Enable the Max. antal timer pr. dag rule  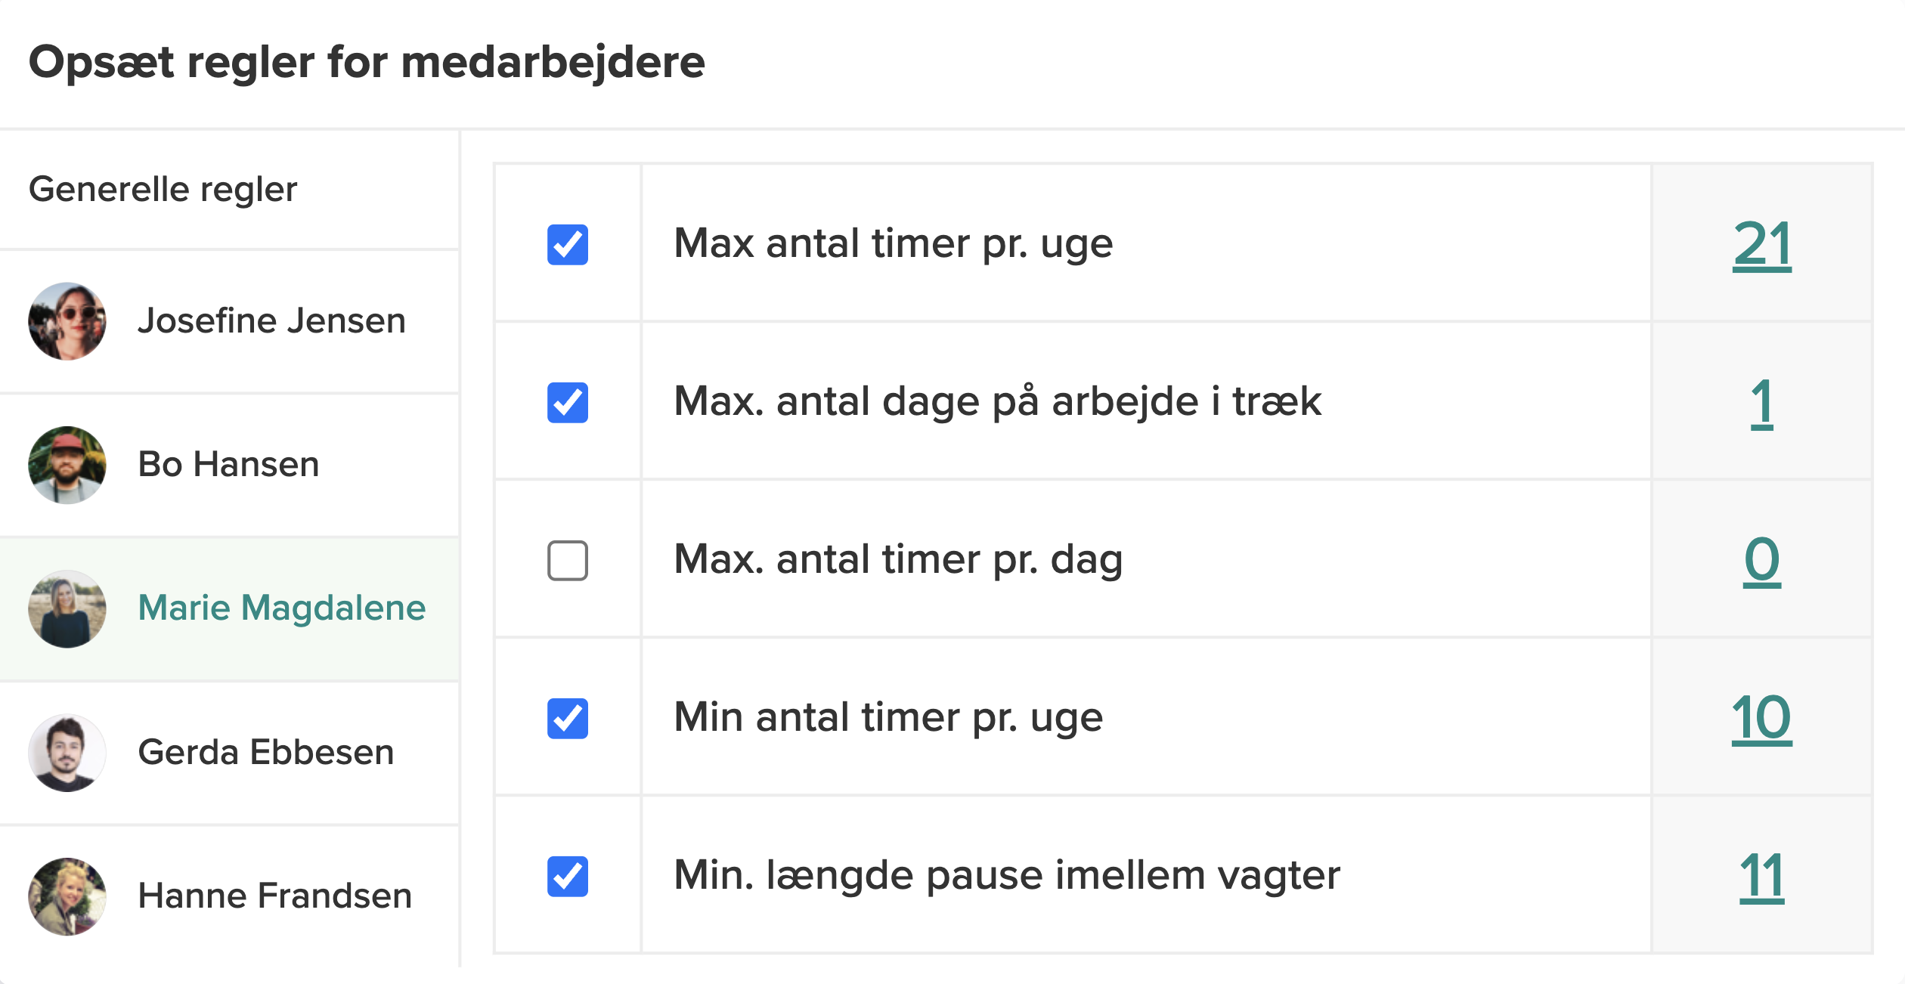pos(567,559)
